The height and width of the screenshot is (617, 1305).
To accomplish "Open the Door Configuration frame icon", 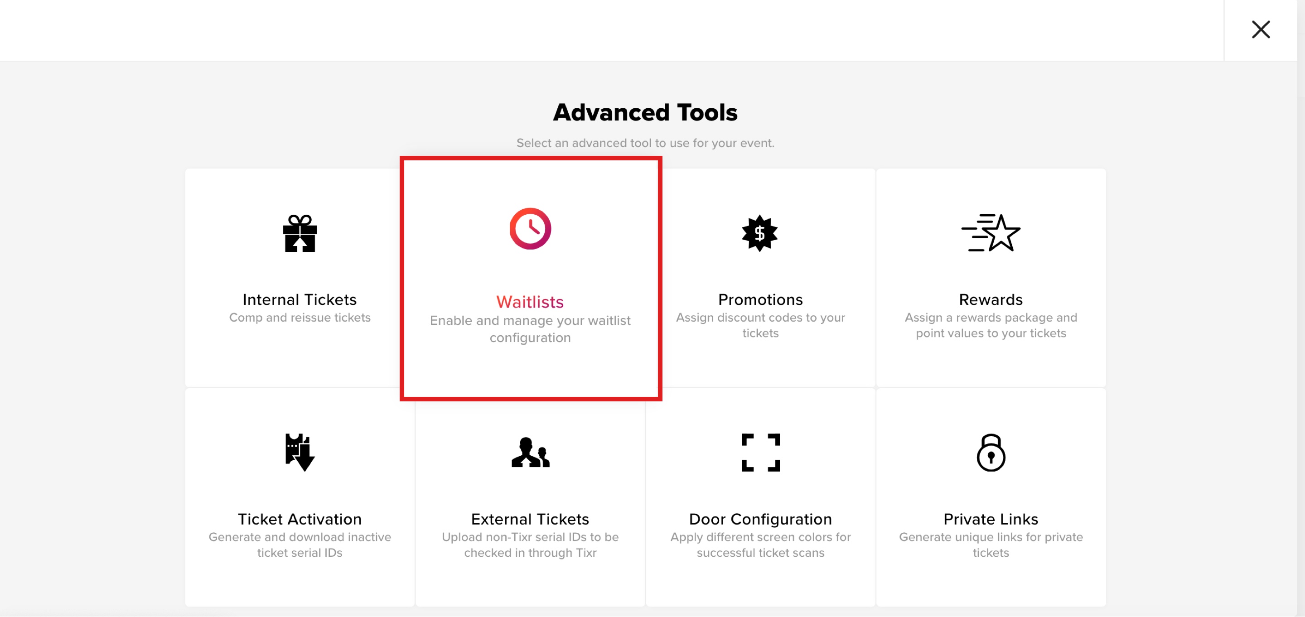I will click(760, 453).
